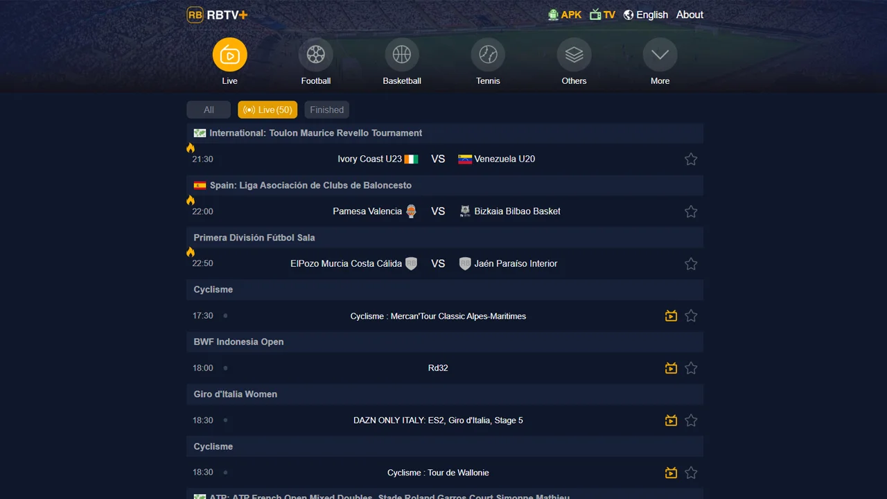Open the Giro d'Italia Women header
The height and width of the screenshot is (499, 887).
point(445,394)
